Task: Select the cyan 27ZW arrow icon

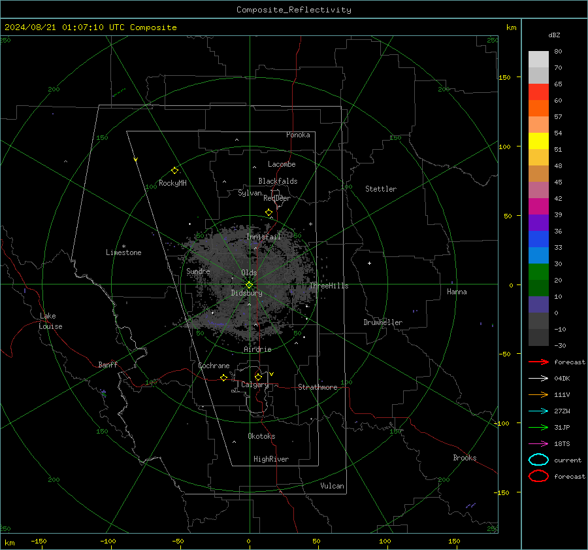Action: point(538,411)
